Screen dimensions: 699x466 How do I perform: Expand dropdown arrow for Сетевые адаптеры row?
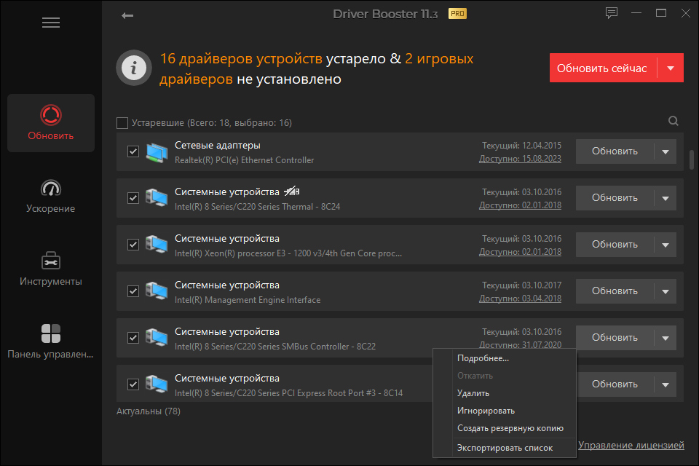(x=665, y=151)
